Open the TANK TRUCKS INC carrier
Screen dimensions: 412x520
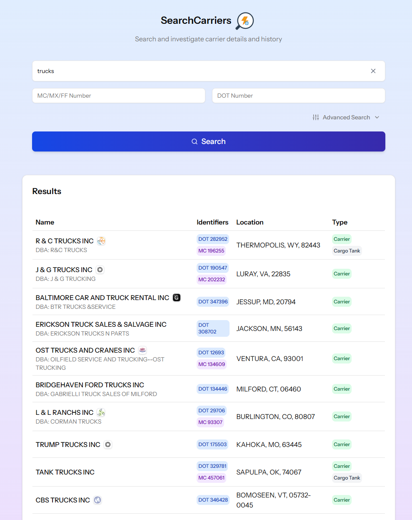pyautogui.click(x=65, y=472)
